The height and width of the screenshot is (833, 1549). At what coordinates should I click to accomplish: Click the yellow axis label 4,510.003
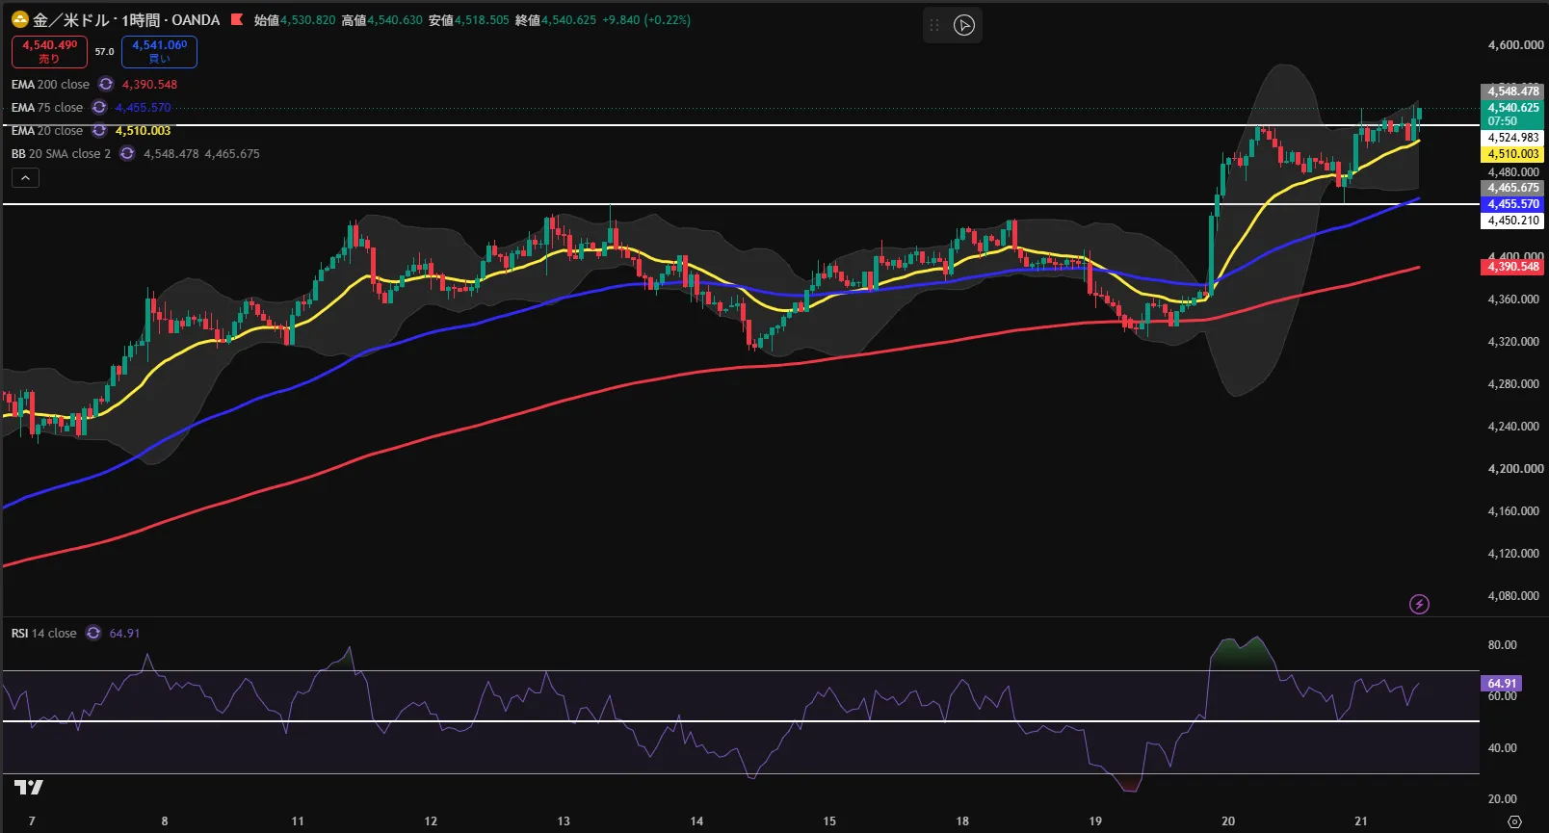click(x=1512, y=154)
